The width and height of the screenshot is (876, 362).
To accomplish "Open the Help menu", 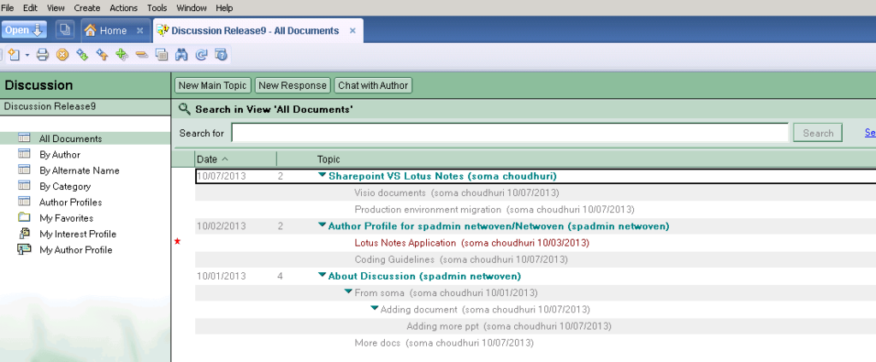I will click(x=224, y=8).
